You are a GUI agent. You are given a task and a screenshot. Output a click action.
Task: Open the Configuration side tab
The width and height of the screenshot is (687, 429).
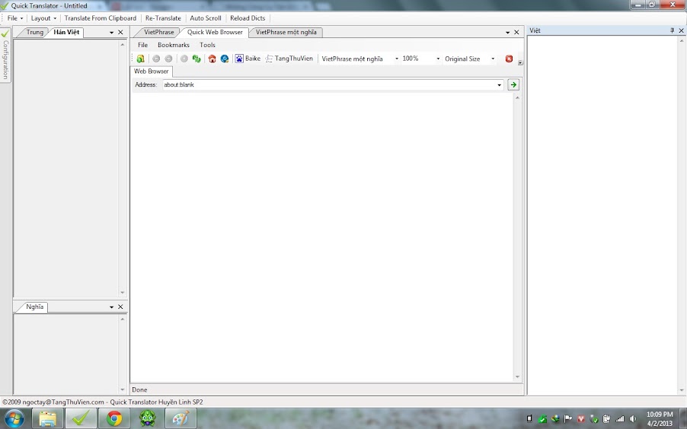5,56
